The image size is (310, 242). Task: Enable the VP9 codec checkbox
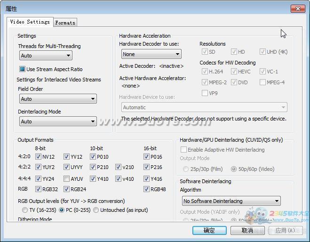(205, 93)
